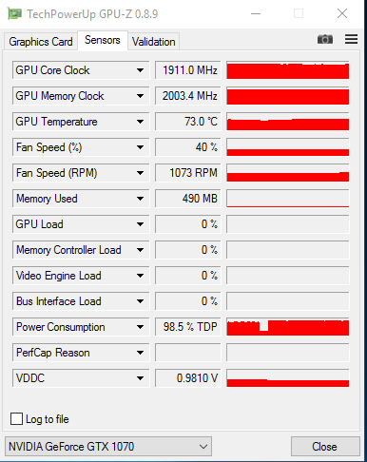Open the Memory Used dropdown arrow
Image resolution: width=367 pixels, height=462 pixels.
click(140, 199)
